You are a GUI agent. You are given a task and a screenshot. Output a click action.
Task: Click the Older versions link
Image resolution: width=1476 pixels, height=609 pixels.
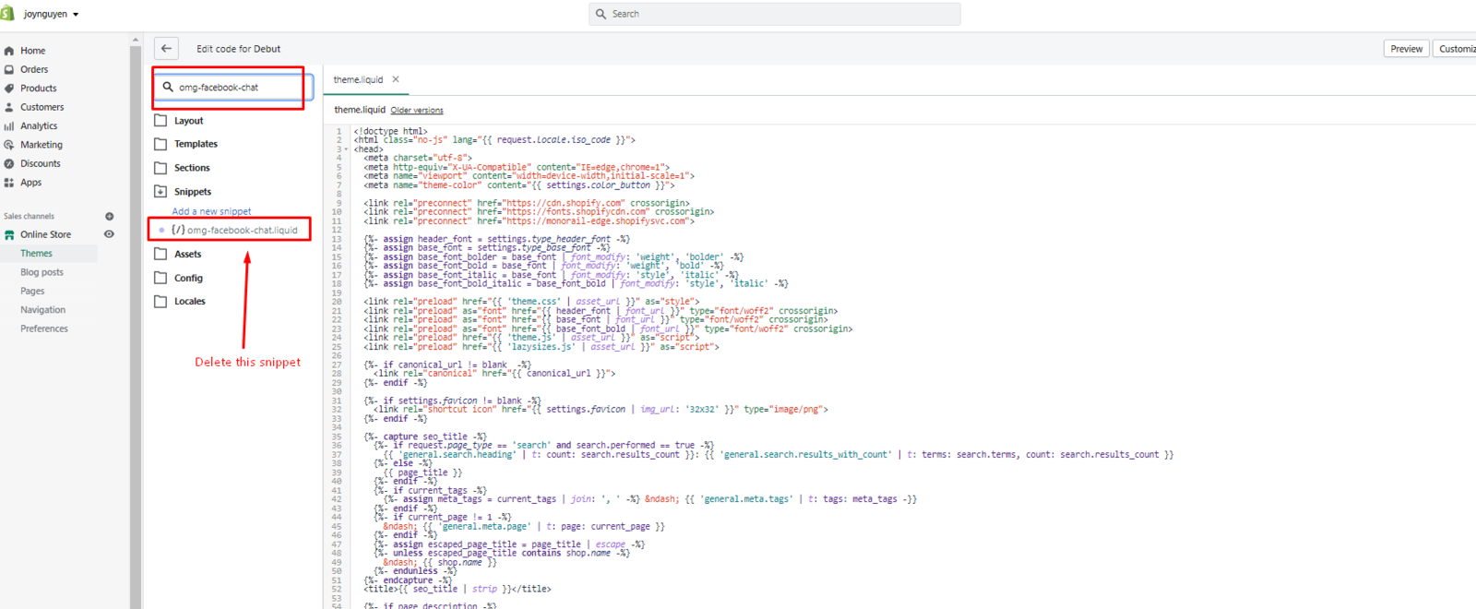[x=417, y=111]
